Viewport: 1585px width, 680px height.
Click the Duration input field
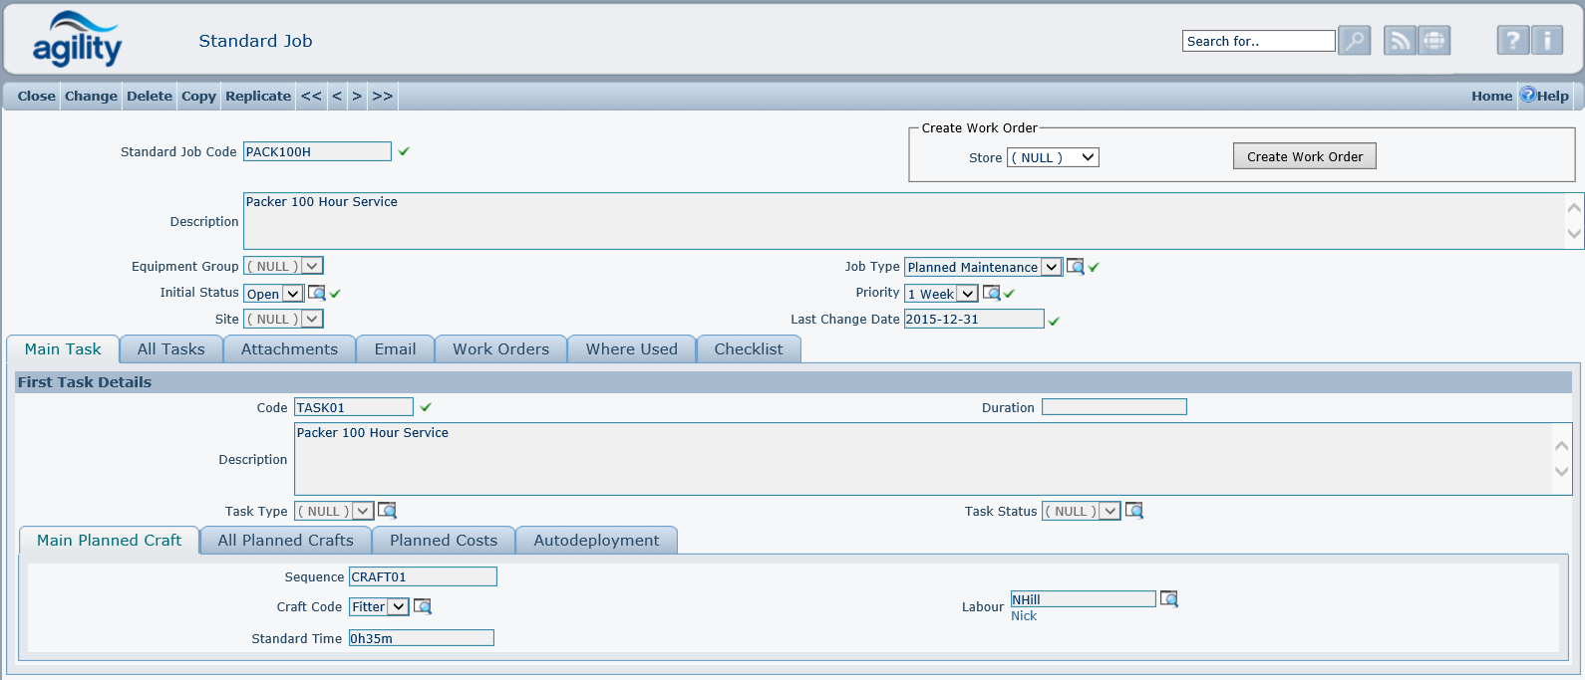coord(1113,407)
